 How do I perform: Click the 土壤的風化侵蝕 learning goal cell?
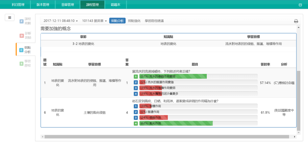(x=95, y=113)
